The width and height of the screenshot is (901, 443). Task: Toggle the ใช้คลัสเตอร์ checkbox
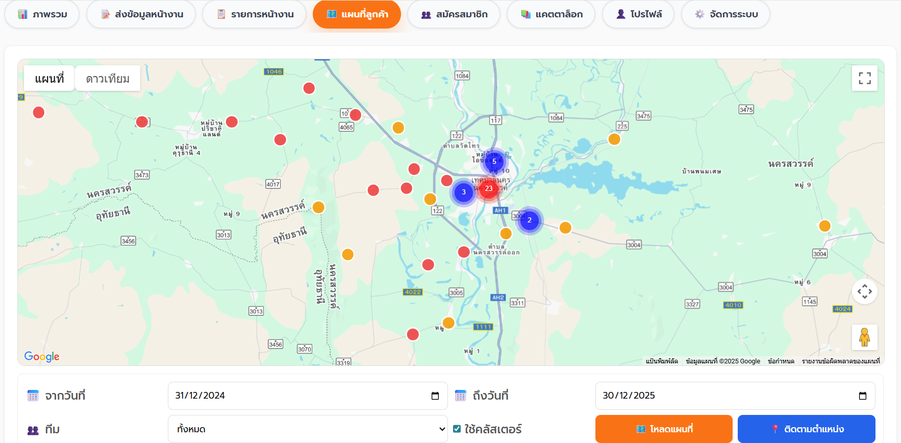457,429
